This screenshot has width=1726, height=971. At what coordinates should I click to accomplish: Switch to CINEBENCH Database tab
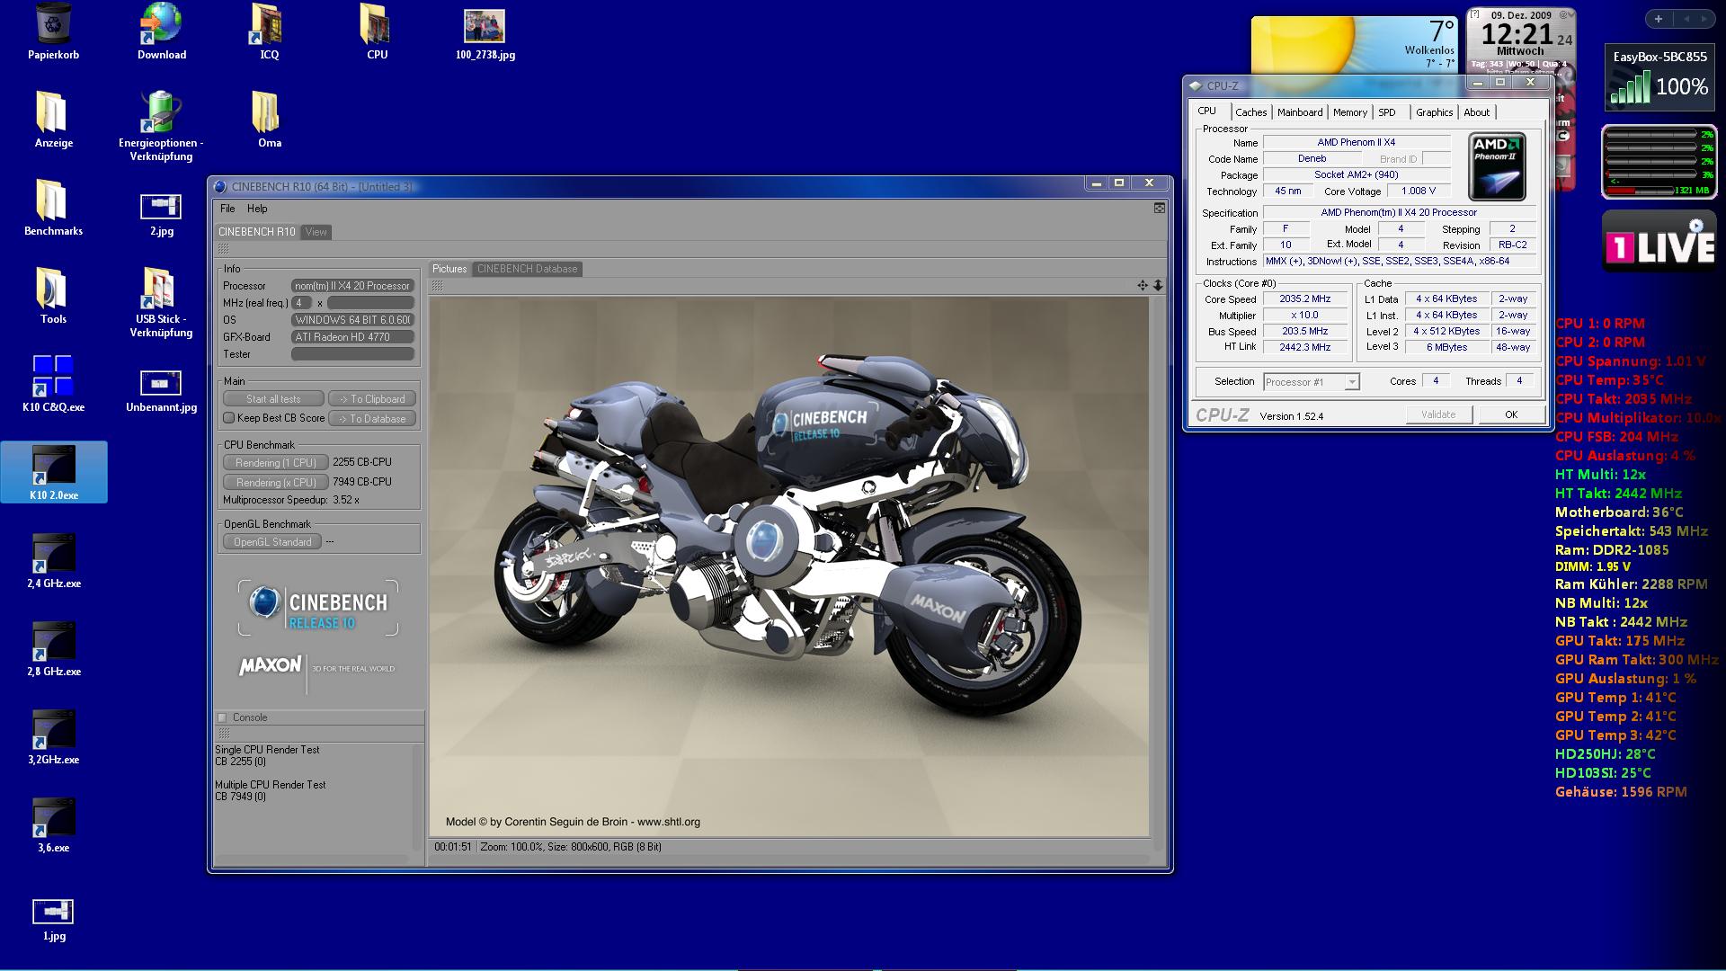pos(527,269)
